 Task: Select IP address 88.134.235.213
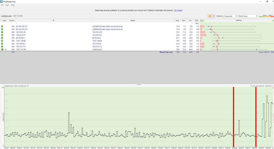point(22,29)
